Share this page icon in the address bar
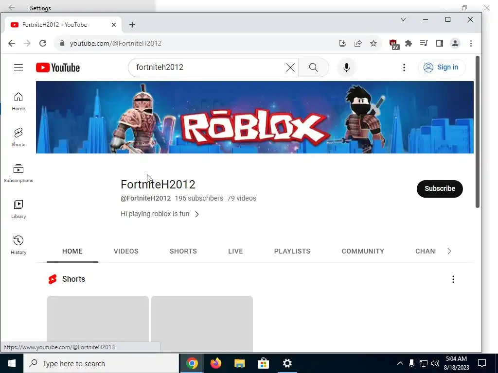 pos(358,43)
